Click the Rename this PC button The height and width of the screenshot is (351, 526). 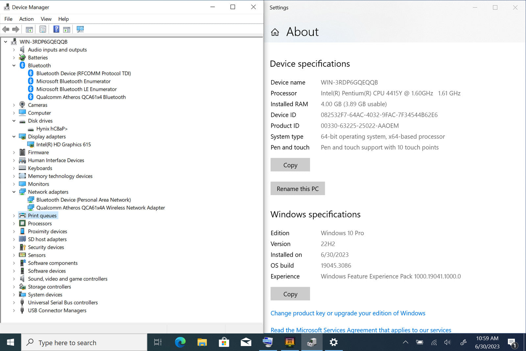click(298, 188)
